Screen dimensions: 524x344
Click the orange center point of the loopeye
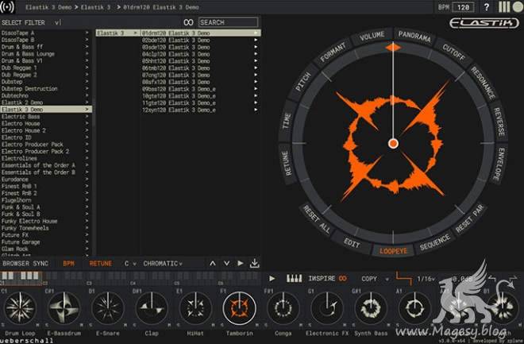[393, 144]
